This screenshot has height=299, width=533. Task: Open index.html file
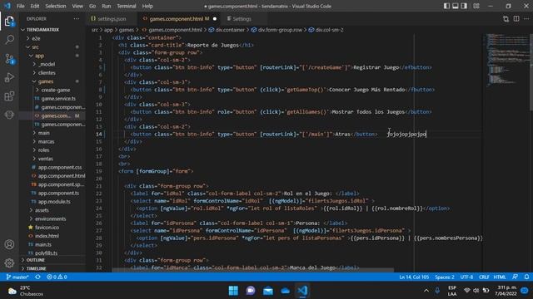click(x=47, y=236)
